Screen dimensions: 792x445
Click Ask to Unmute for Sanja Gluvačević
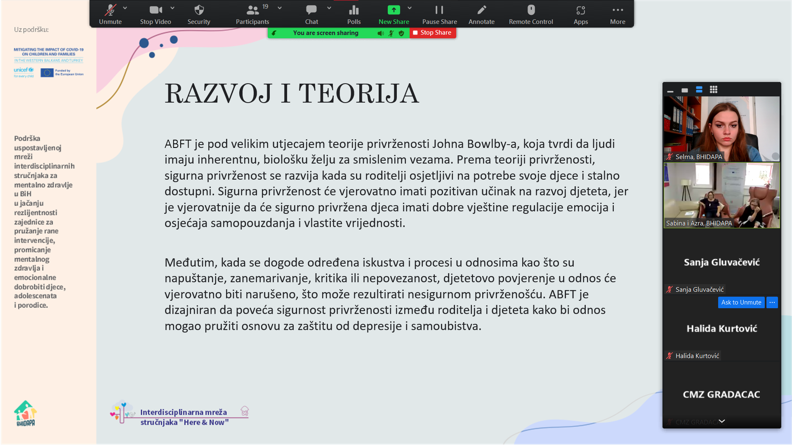741,302
